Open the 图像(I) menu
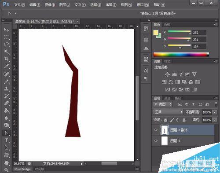This screenshot has width=220, height=173. (50, 5)
